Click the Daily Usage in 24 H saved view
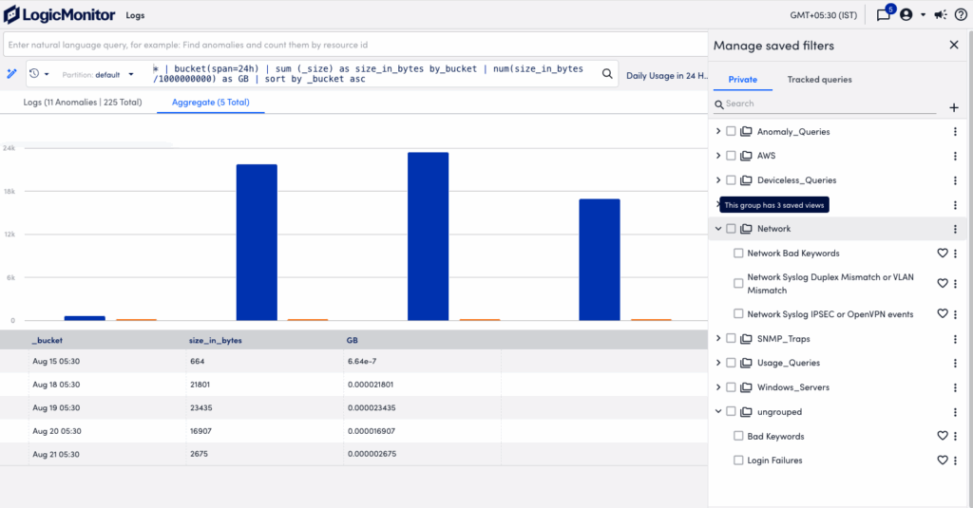 (667, 75)
